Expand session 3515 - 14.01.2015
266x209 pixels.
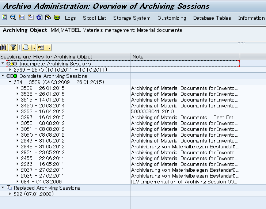point(17,100)
